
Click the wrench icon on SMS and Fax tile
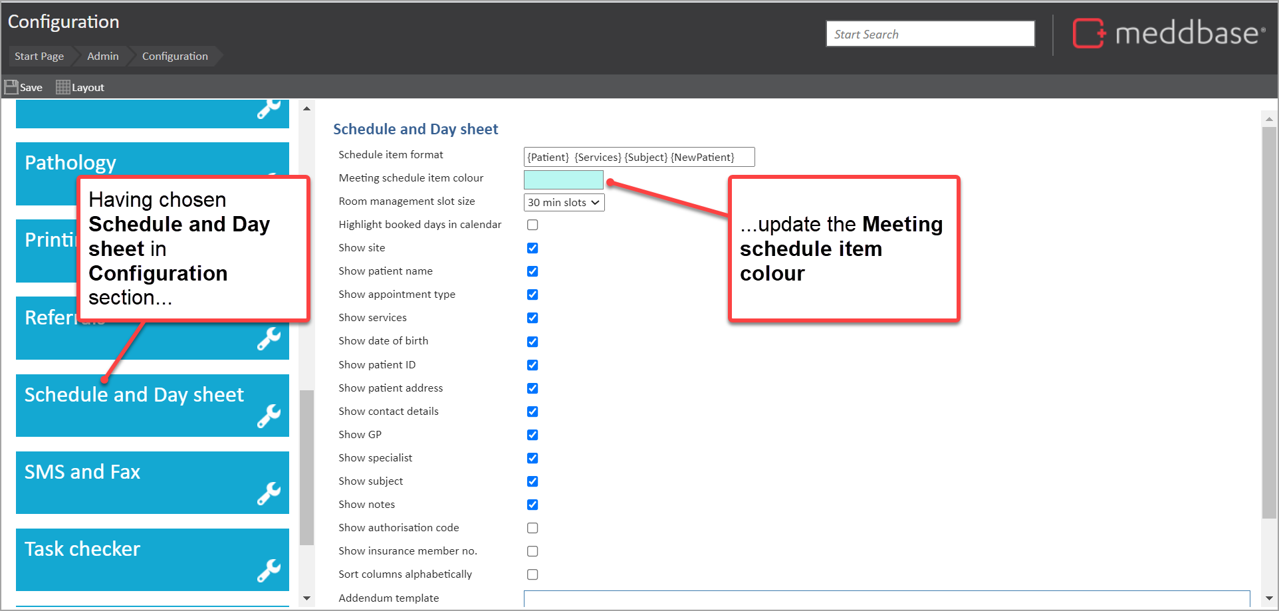point(269,493)
